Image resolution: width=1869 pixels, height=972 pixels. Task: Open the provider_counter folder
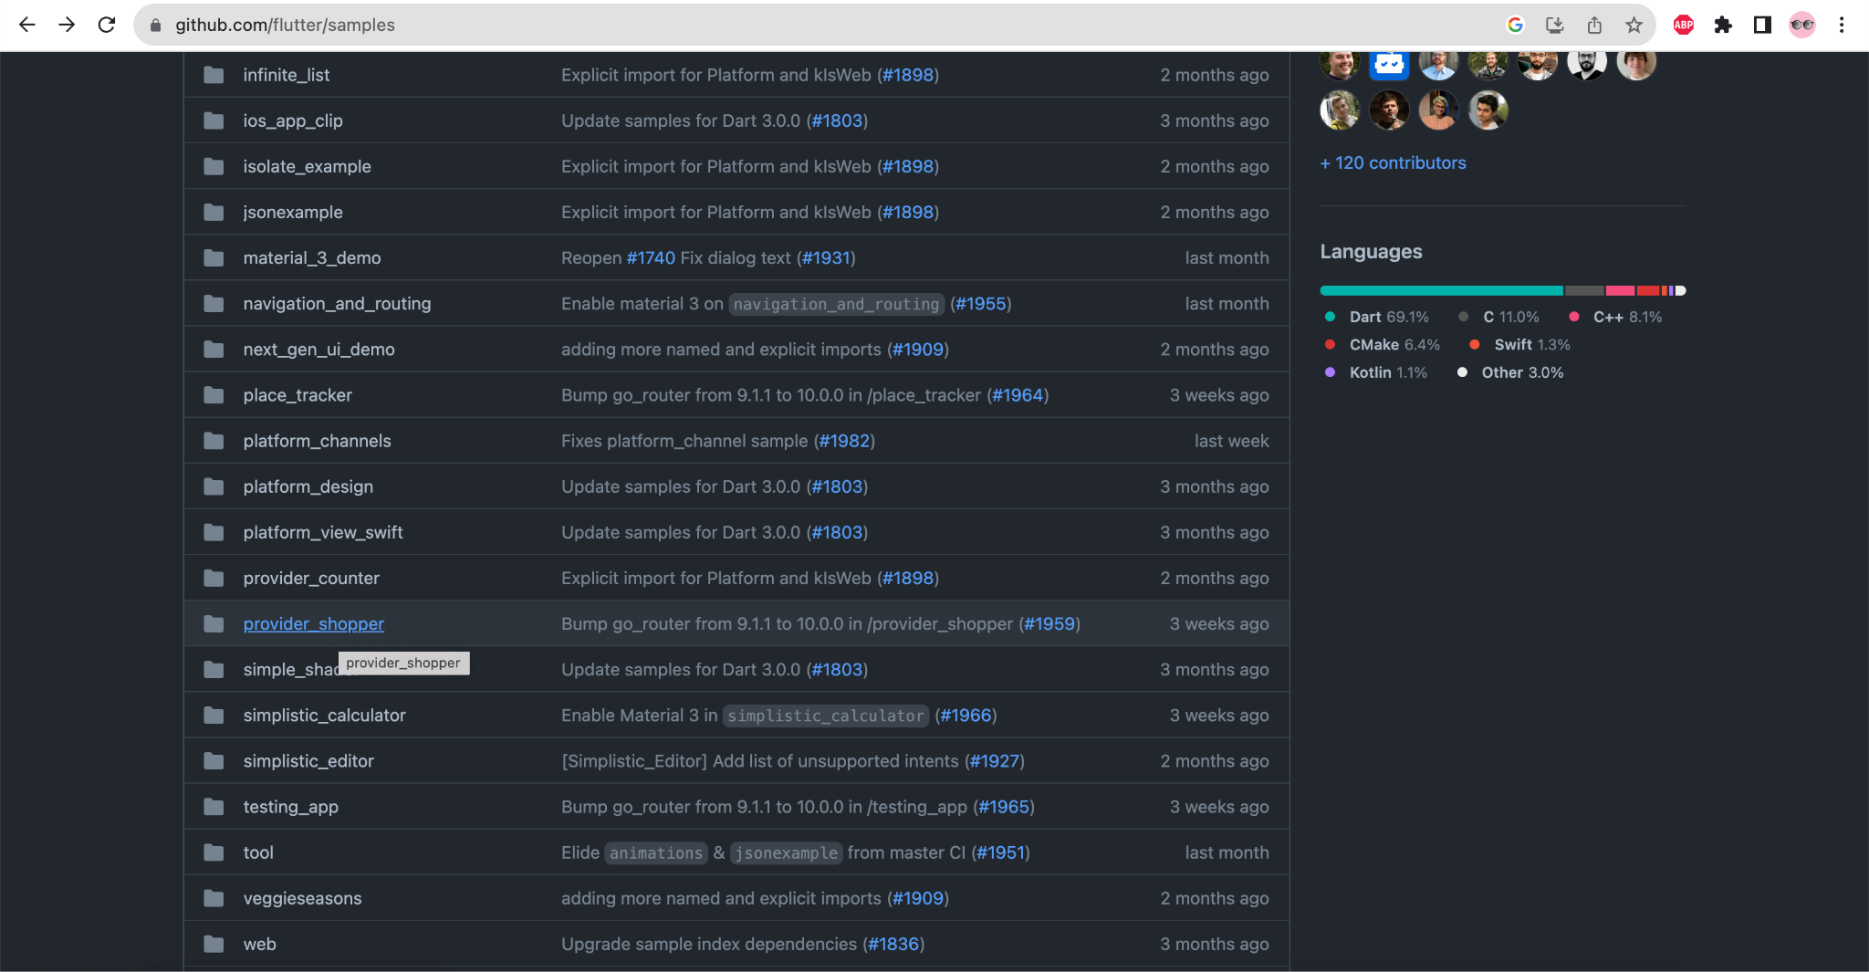311,578
